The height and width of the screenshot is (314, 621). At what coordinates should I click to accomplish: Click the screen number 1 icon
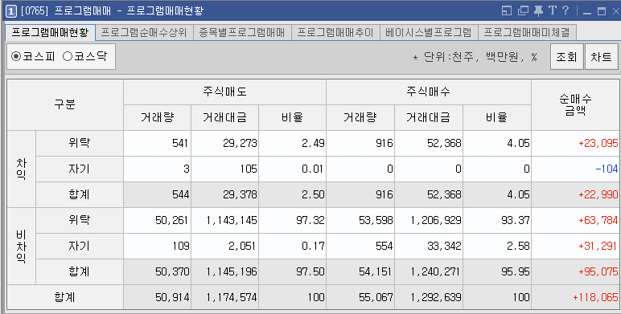point(11,11)
